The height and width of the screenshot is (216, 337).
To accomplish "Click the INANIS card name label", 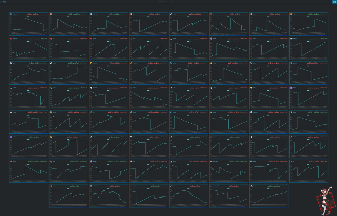I will [14, 137].
